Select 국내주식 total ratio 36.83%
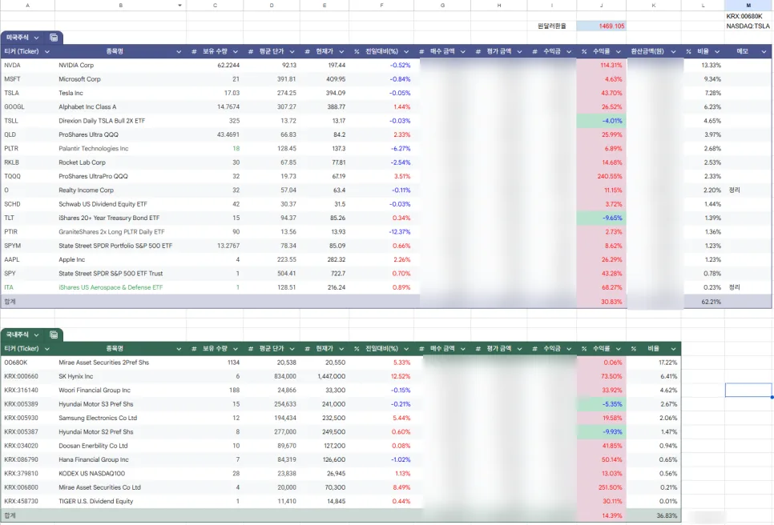This screenshot has height=525, width=774. [654, 515]
